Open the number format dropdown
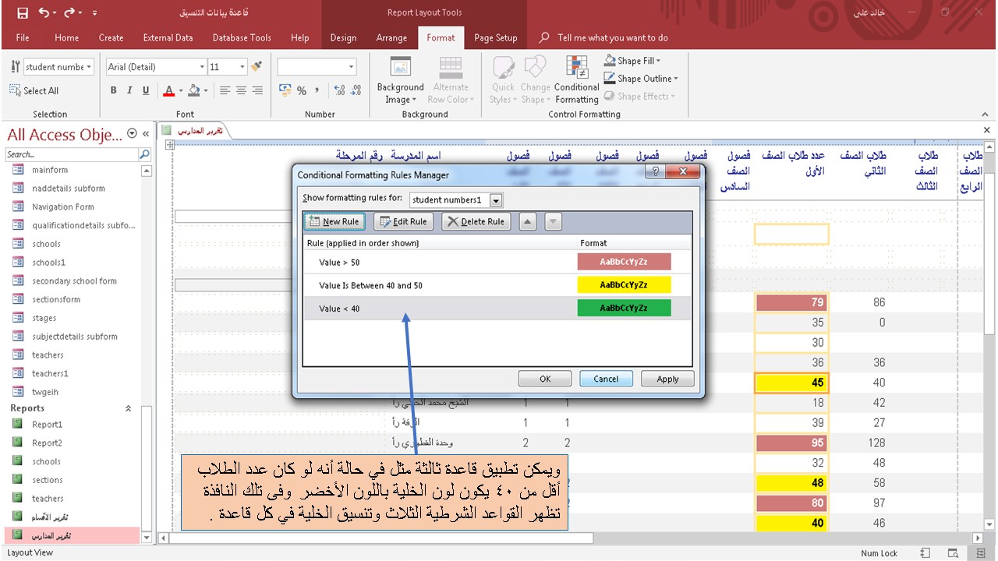 coord(352,67)
